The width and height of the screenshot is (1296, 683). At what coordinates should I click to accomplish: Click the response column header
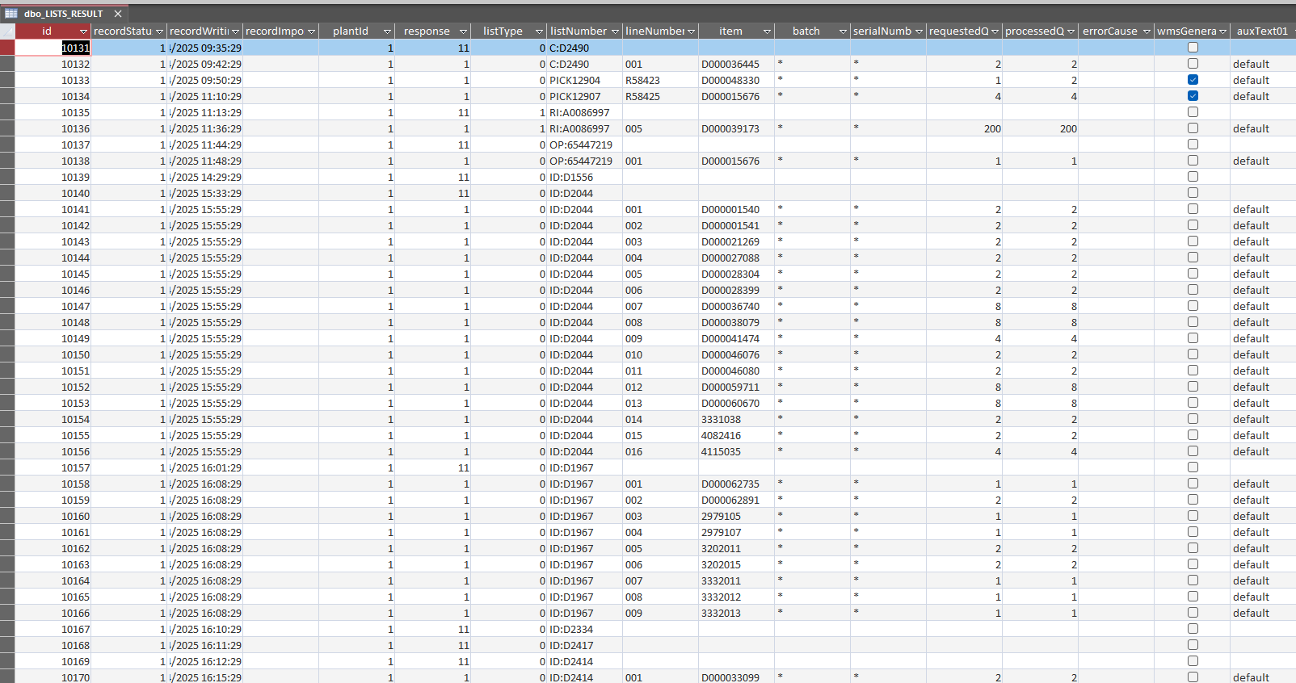click(427, 31)
